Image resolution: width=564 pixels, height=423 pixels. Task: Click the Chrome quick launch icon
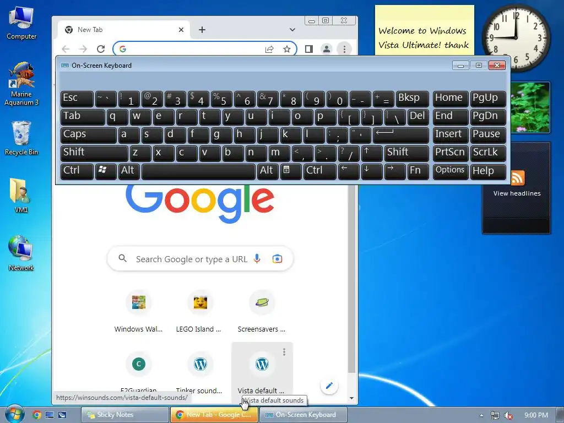coord(36,415)
